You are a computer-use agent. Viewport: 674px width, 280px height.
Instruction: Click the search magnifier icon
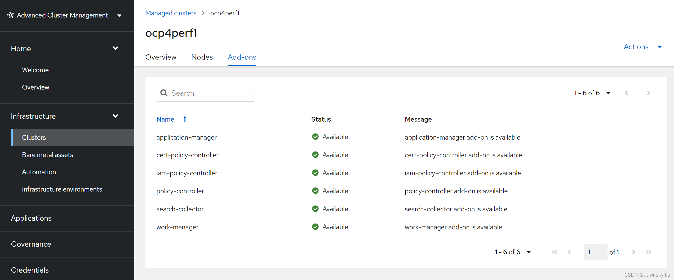164,93
